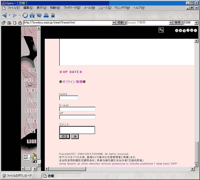Select TOP in the sidebar navigation
This screenshot has width=200, height=180.
32,70
